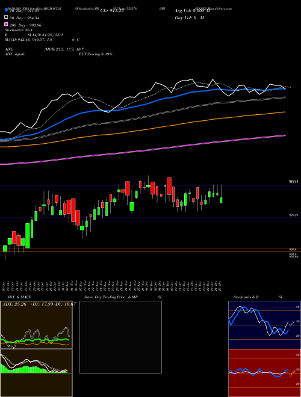This screenshot has width=301, height=397.
Task: Click the white 50 Day legend swatch
Action: tap(6, 17)
